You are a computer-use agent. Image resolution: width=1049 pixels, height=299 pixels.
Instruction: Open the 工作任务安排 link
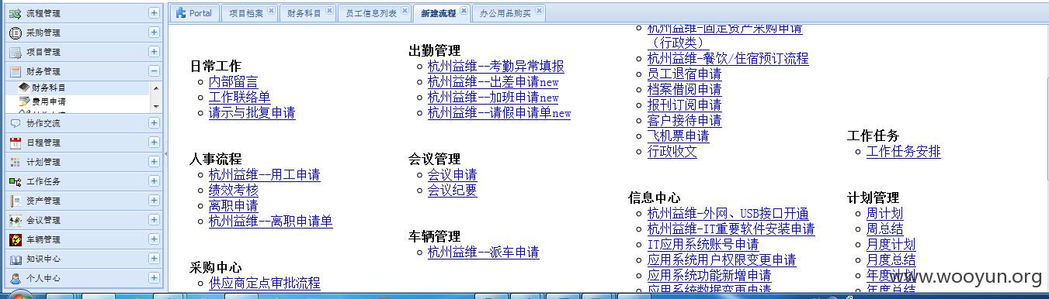pyautogui.click(x=903, y=151)
